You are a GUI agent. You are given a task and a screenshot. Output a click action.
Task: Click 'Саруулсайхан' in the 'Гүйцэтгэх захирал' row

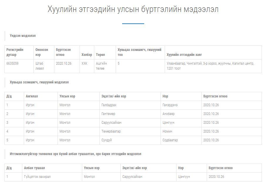(x=132, y=177)
